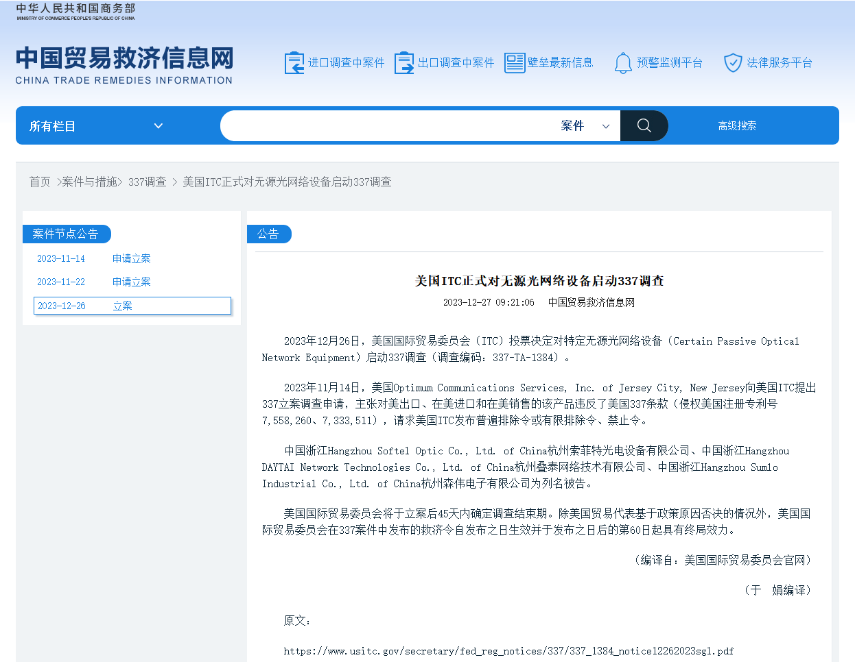
Task: Open the 2023-11-14 申请立案 entry
Action: click(132, 258)
